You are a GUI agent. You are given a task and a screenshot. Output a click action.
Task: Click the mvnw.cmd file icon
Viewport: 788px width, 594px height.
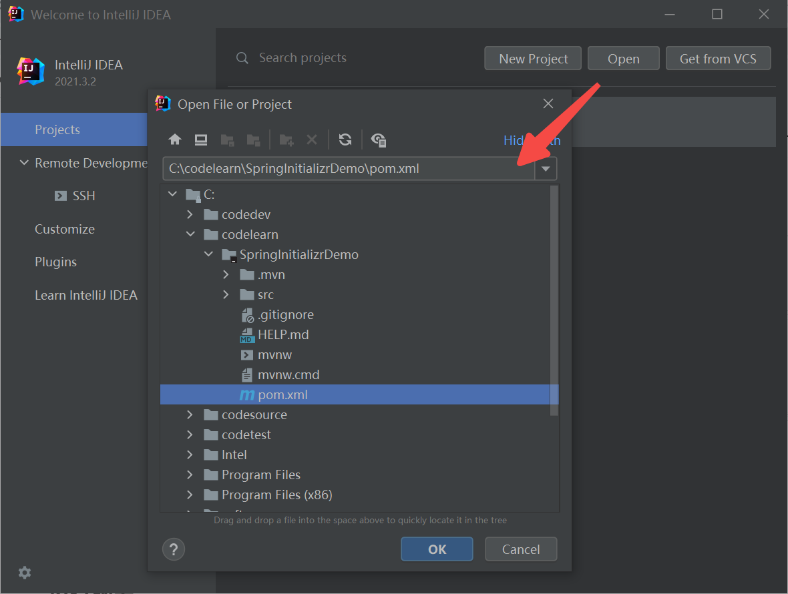click(247, 375)
